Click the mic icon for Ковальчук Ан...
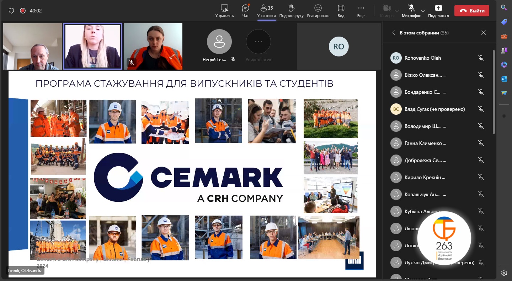 point(481,194)
